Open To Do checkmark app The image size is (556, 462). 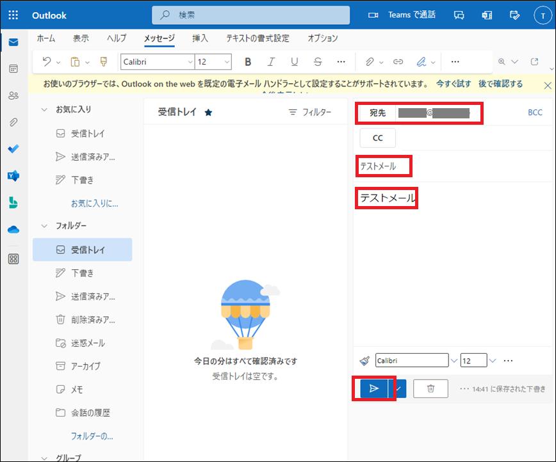point(13,149)
